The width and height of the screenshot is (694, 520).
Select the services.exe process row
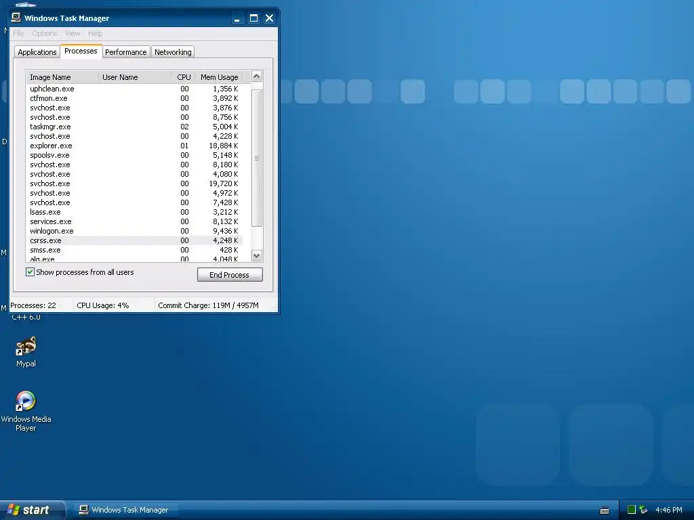click(x=134, y=221)
